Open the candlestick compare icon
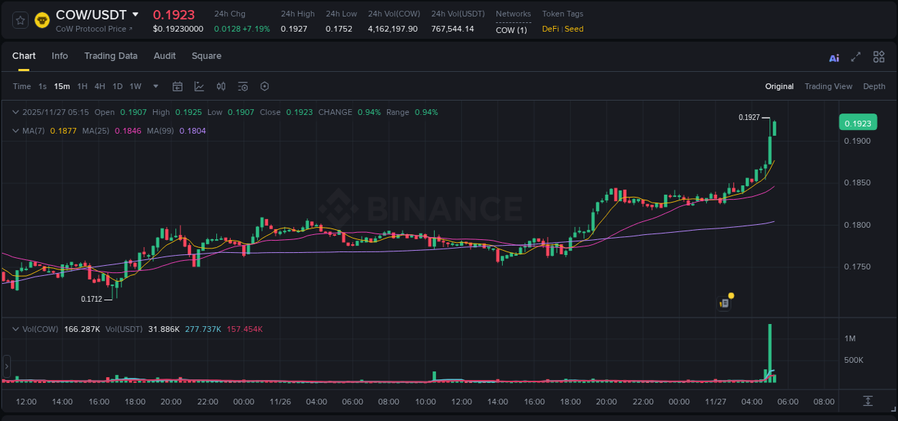The image size is (898, 421). point(221,85)
